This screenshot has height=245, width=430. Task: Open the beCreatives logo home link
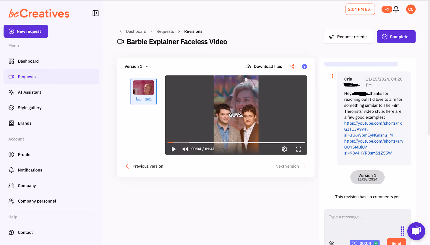coord(39,13)
